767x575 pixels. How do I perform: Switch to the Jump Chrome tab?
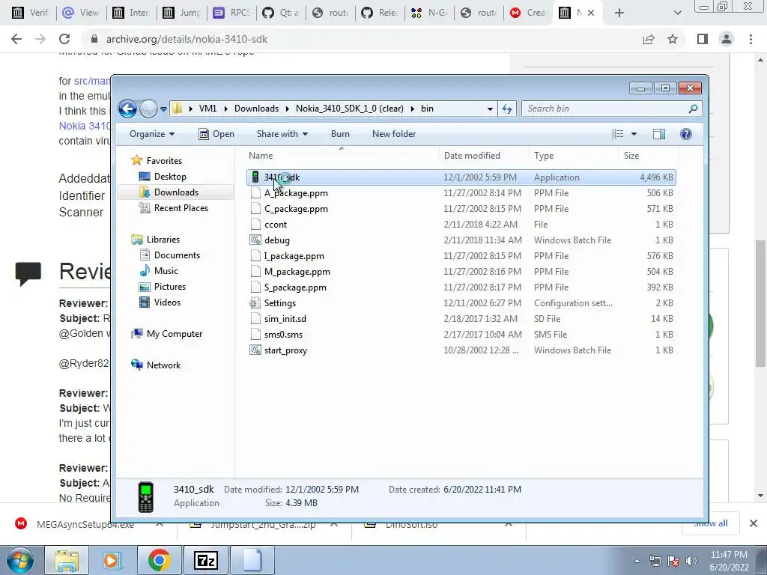point(182,13)
